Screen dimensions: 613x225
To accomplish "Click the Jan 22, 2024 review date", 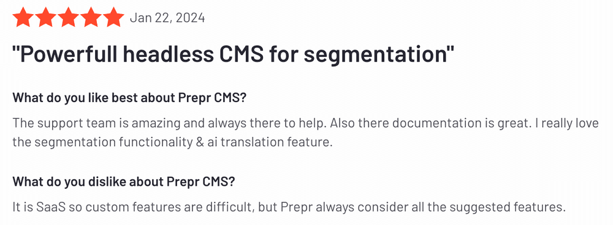I will 167,18.
